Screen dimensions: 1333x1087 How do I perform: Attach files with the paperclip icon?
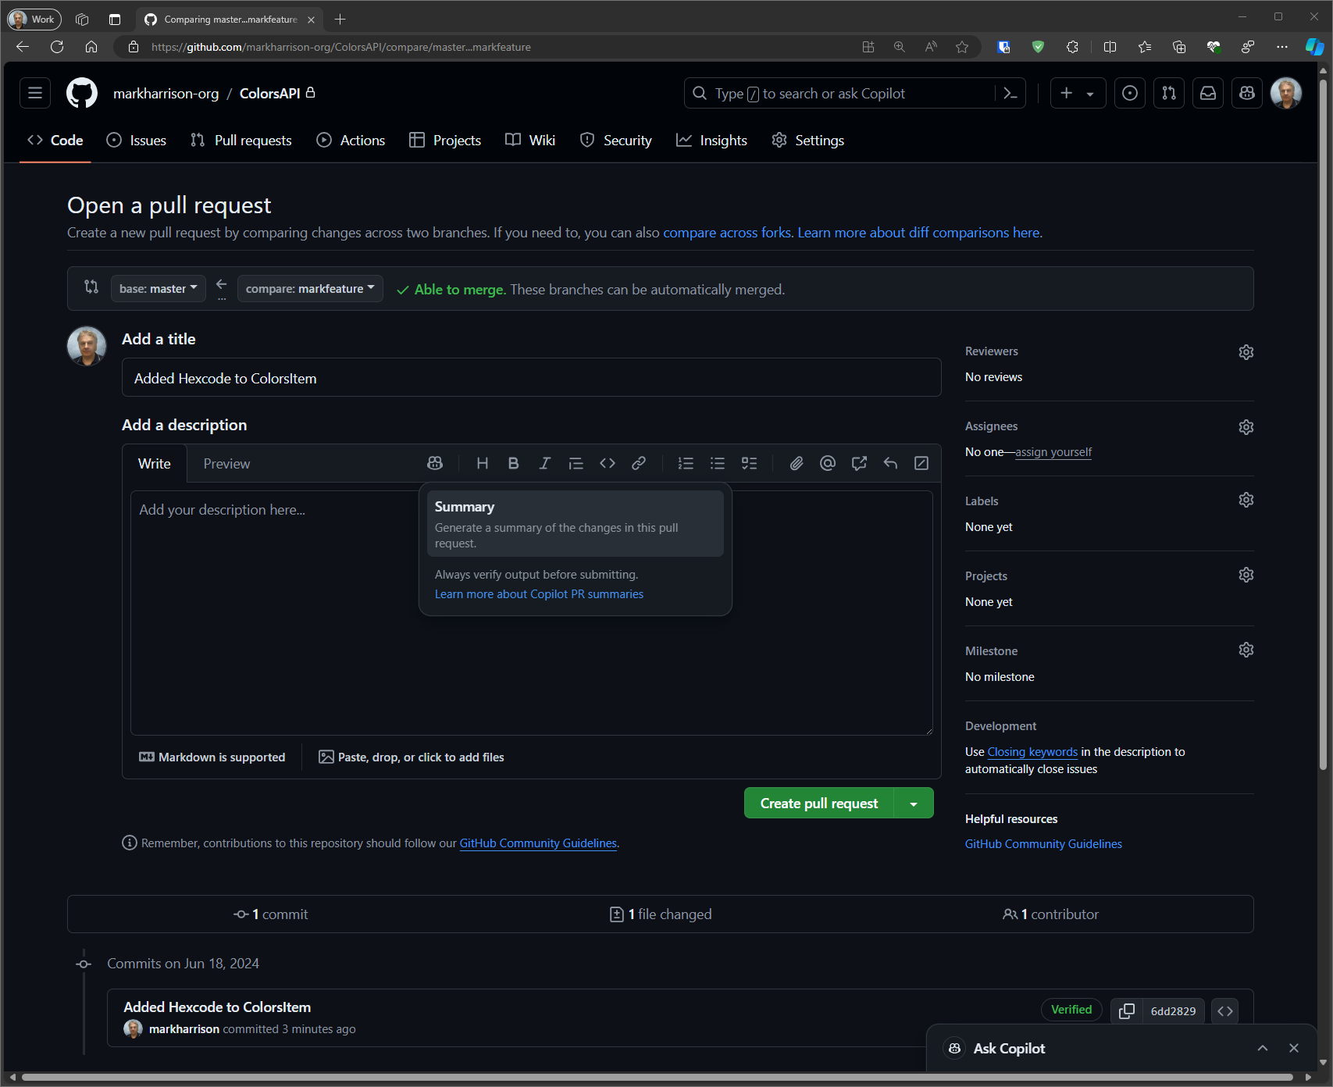(x=796, y=463)
